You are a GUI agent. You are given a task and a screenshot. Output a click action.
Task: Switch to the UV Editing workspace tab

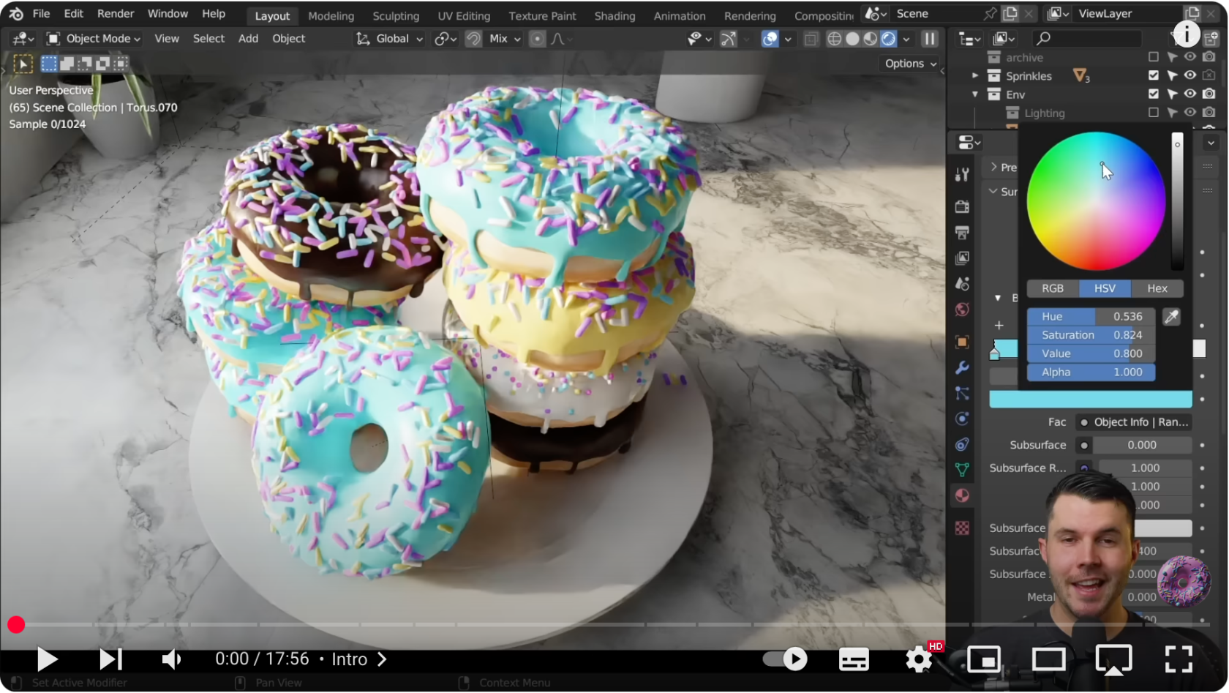point(464,16)
